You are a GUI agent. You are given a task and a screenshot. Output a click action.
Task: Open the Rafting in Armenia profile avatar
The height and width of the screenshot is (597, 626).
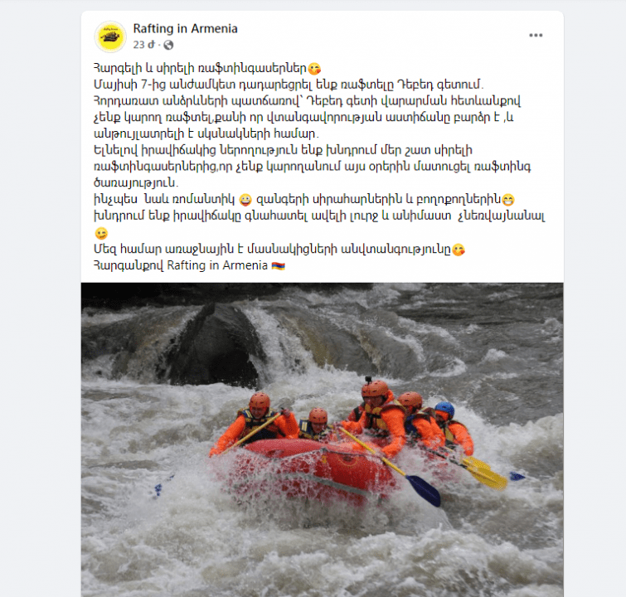110,36
